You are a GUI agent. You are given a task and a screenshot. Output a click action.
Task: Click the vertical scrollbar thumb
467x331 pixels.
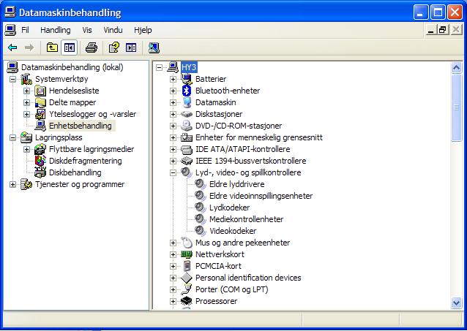click(x=456, y=107)
